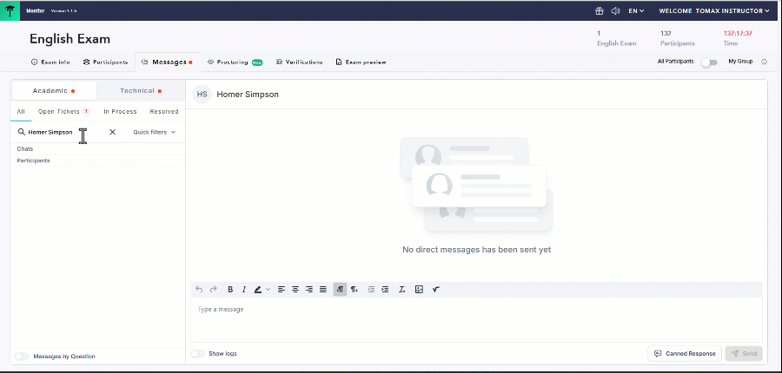Toggle All Participants / My Group switch
This screenshot has height=373, width=782.
(x=709, y=62)
